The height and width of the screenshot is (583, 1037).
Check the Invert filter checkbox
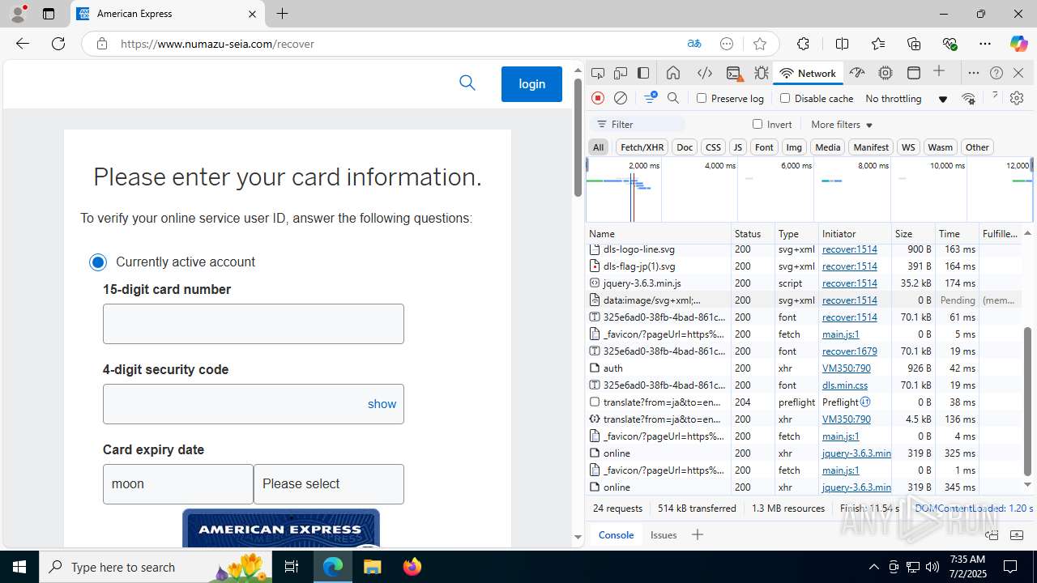pyautogui.click(x=757, y=124)
